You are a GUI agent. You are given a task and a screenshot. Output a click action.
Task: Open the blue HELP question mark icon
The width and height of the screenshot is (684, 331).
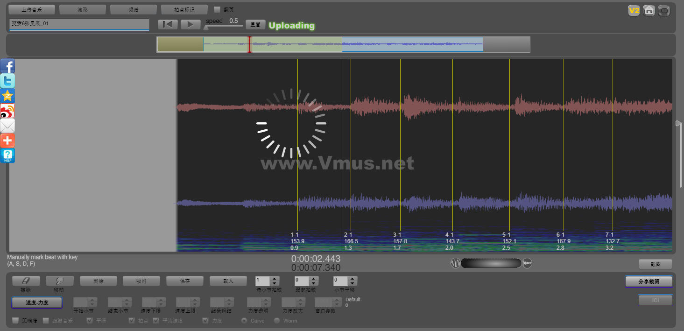click(7, 156)
